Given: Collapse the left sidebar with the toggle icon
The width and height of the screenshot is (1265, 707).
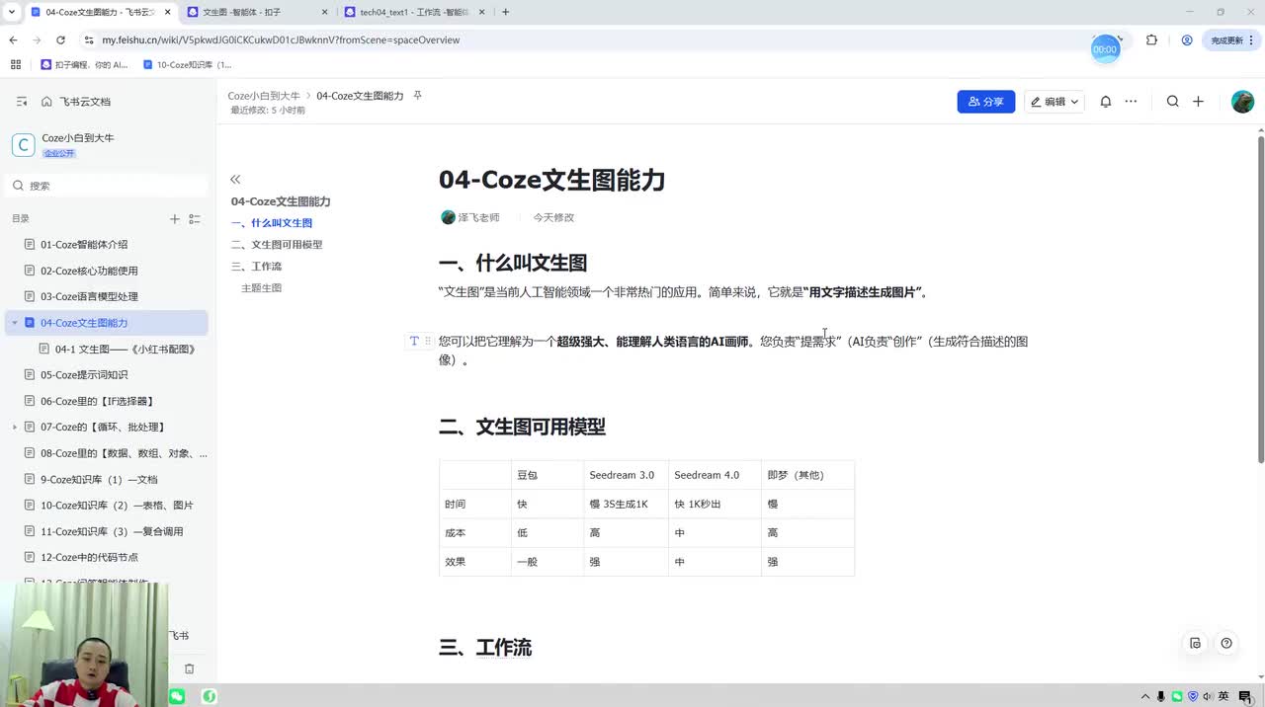Looking at the screenshot, I should click(21, 102).
